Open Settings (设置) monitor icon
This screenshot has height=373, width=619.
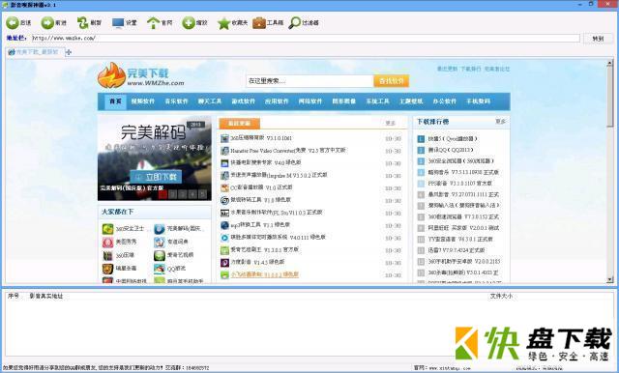[118, 23]
